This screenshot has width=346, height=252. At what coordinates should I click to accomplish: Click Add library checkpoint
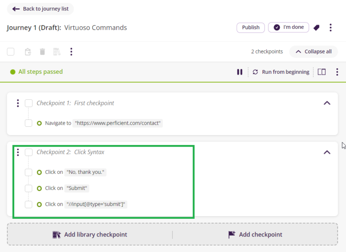pos(90,235)
